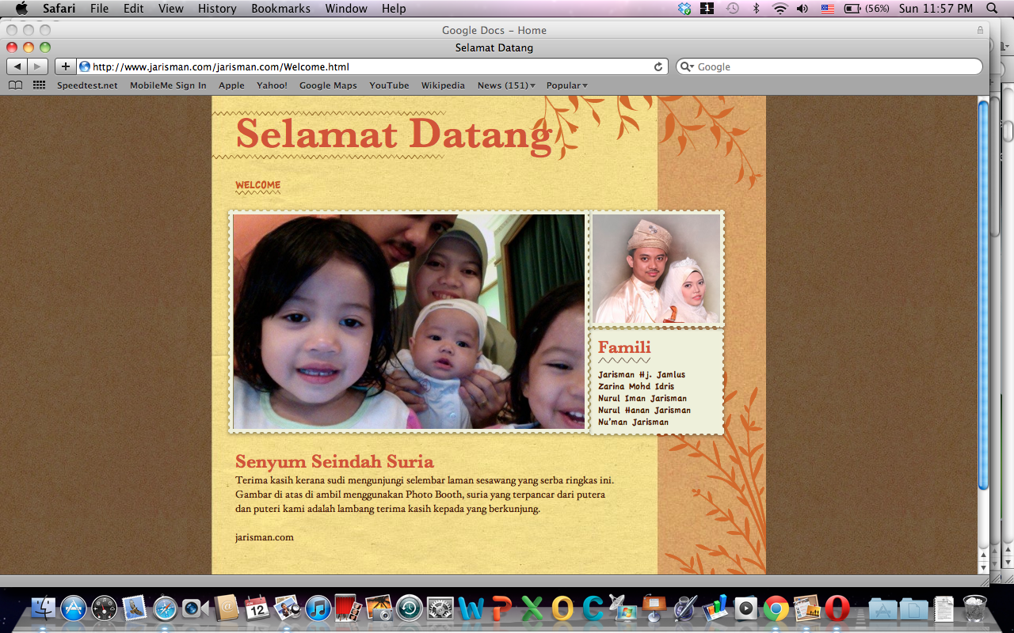Show all bookmarks via the book icon
Screen dimensions: 1014x633
[15, 85]
